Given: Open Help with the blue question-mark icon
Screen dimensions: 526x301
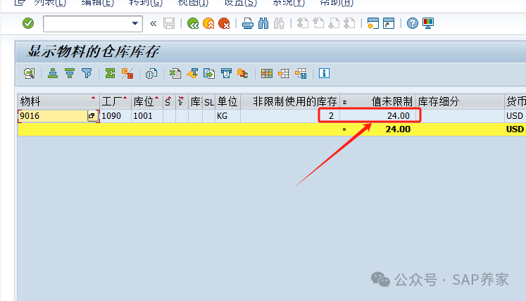Looking at the screenshot, I should pos(412,23).
